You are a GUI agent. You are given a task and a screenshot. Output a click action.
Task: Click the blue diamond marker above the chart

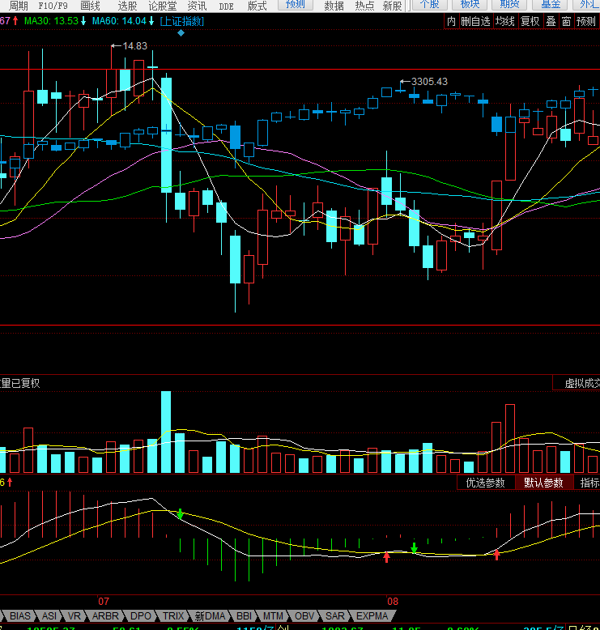tap(181, 33)
